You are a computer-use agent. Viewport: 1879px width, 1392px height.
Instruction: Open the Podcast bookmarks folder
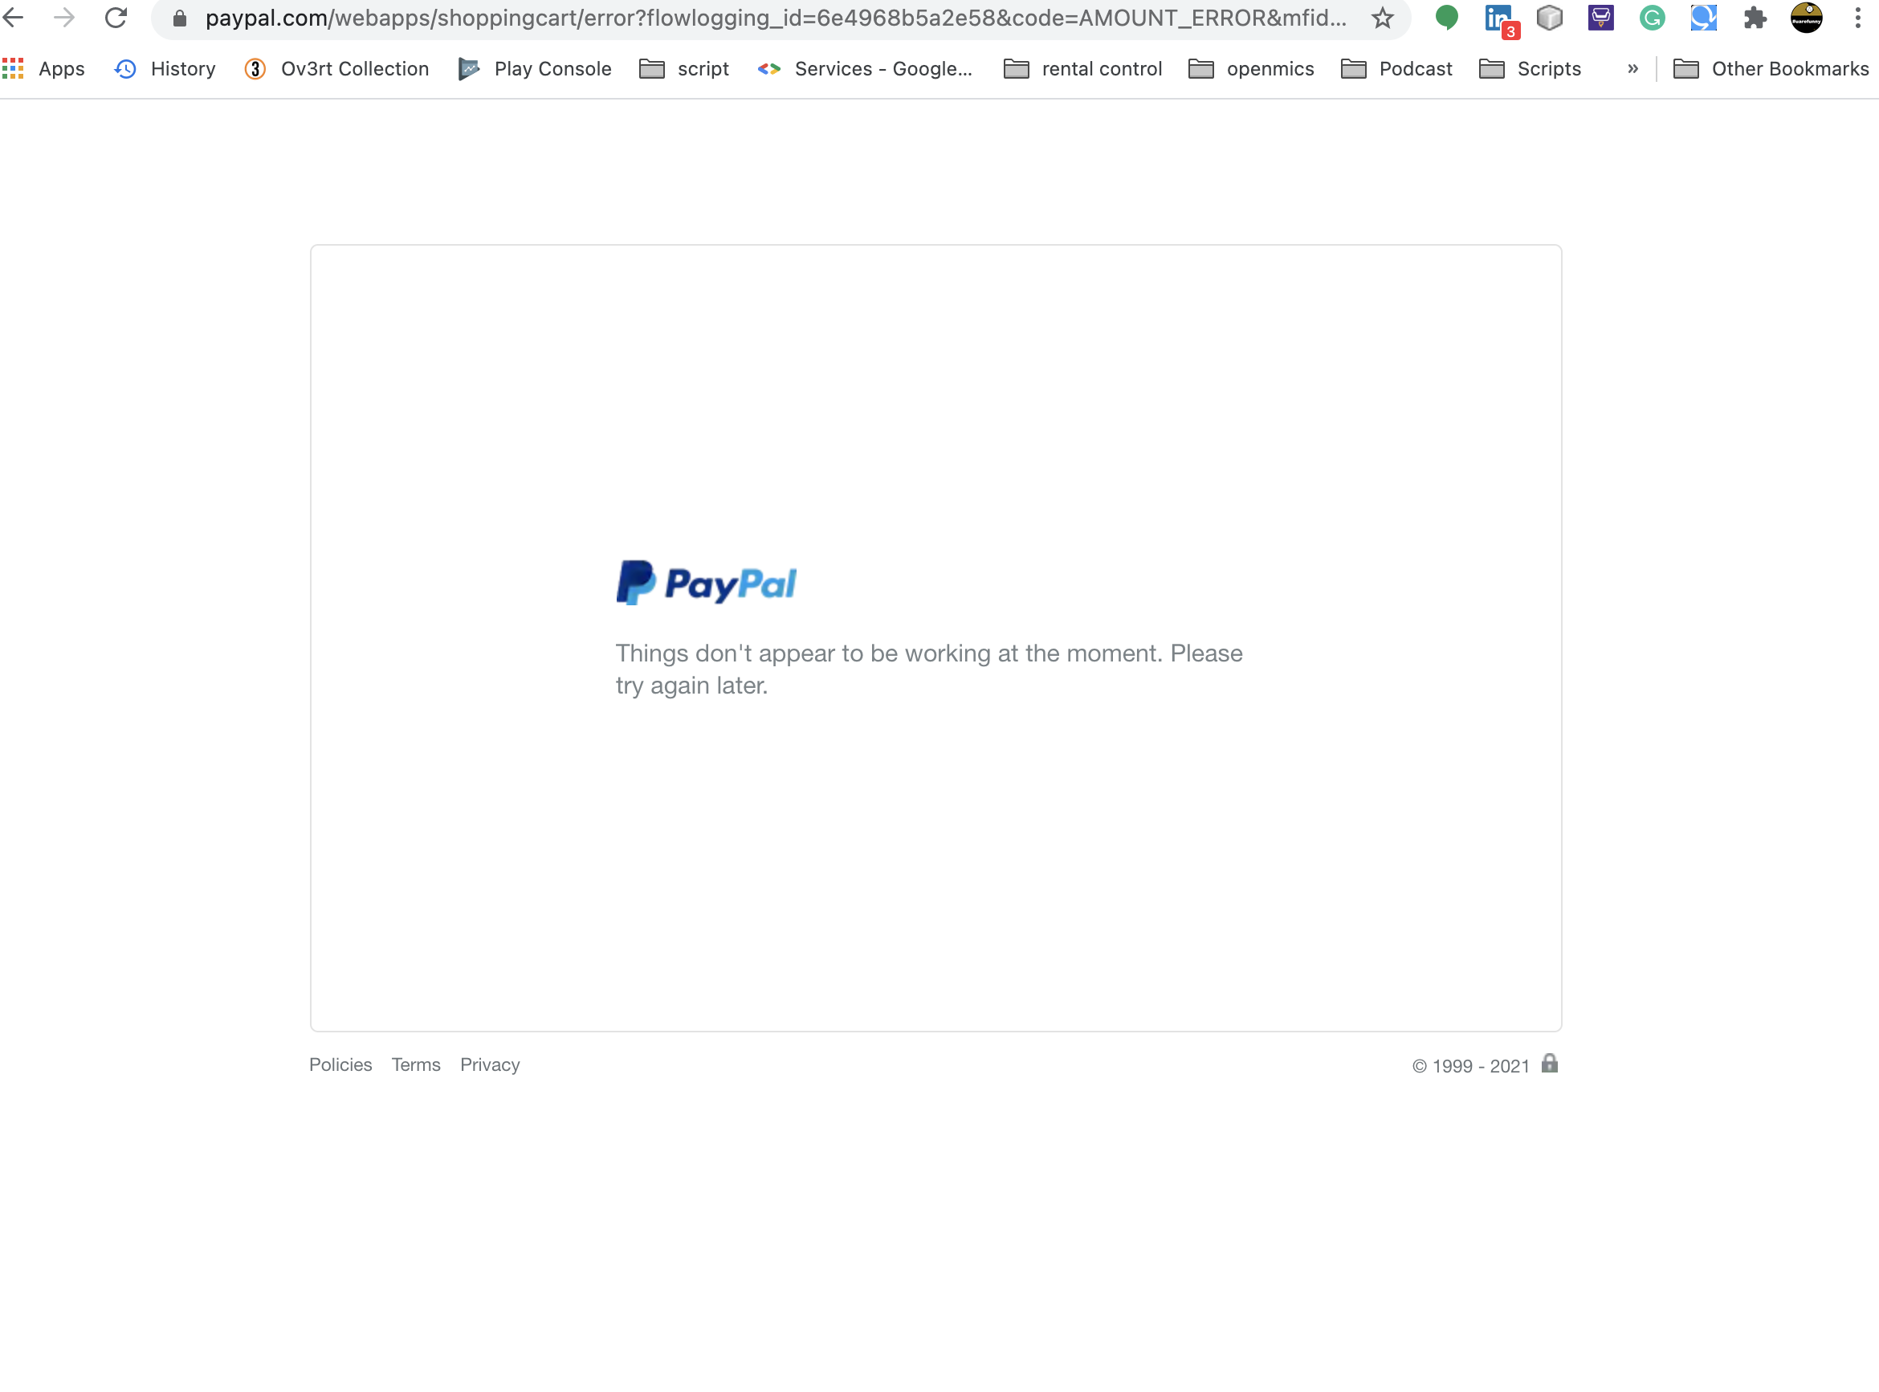1396,69
